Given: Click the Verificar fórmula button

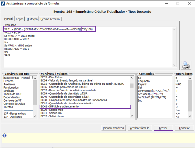Looking at the screenshot, I should point(139,128).
